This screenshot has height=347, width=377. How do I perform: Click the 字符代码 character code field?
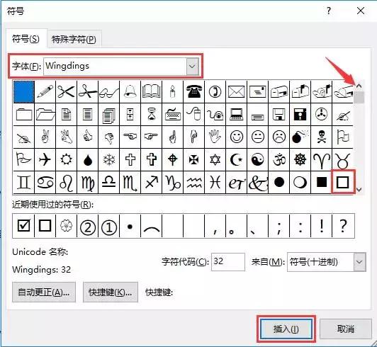pos(228,262)
